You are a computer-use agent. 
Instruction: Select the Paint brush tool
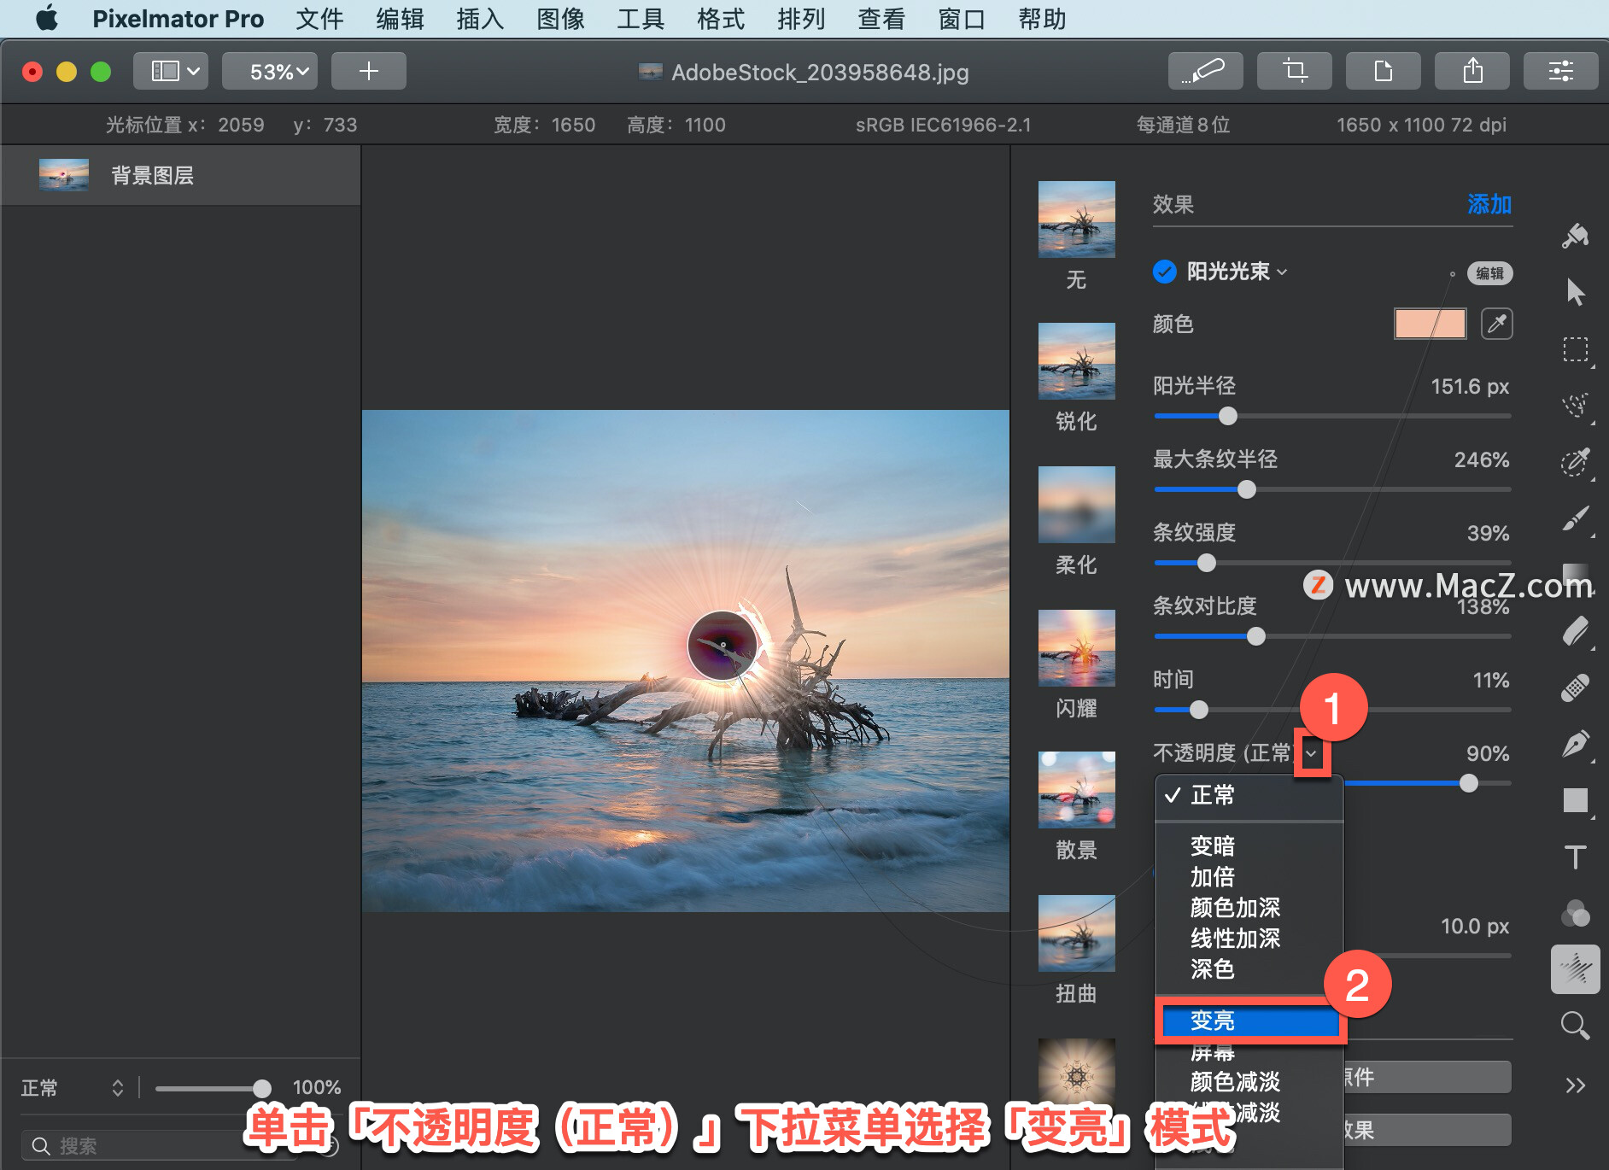tap(1576, 518)
